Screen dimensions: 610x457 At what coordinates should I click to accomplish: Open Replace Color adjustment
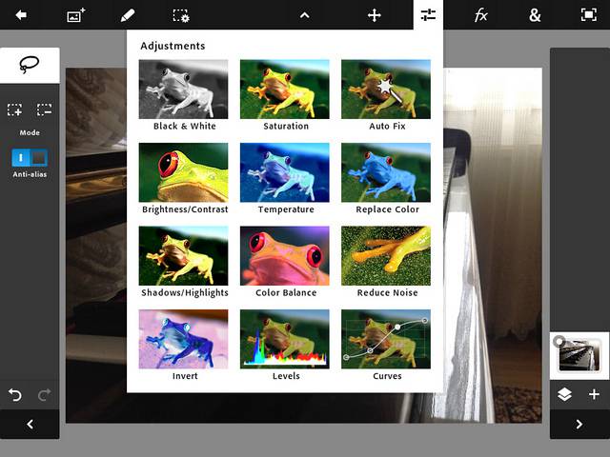point(386,178)
